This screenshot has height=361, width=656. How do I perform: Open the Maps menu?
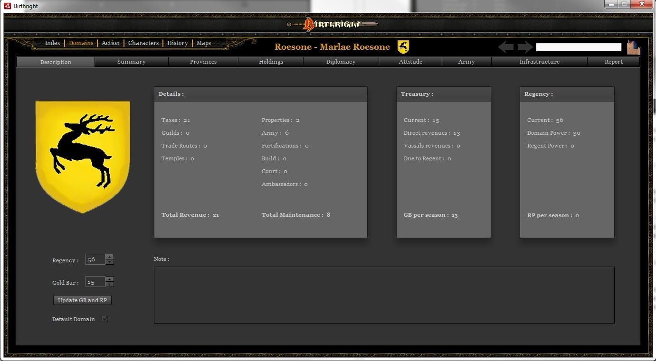(204, 43)
